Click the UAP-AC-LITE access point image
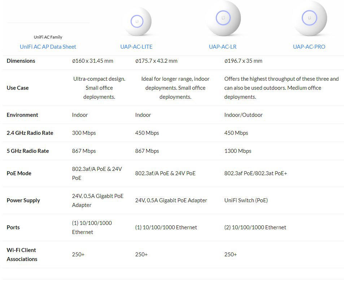Viewport: 344px width, 283px height. click(137, 21)
